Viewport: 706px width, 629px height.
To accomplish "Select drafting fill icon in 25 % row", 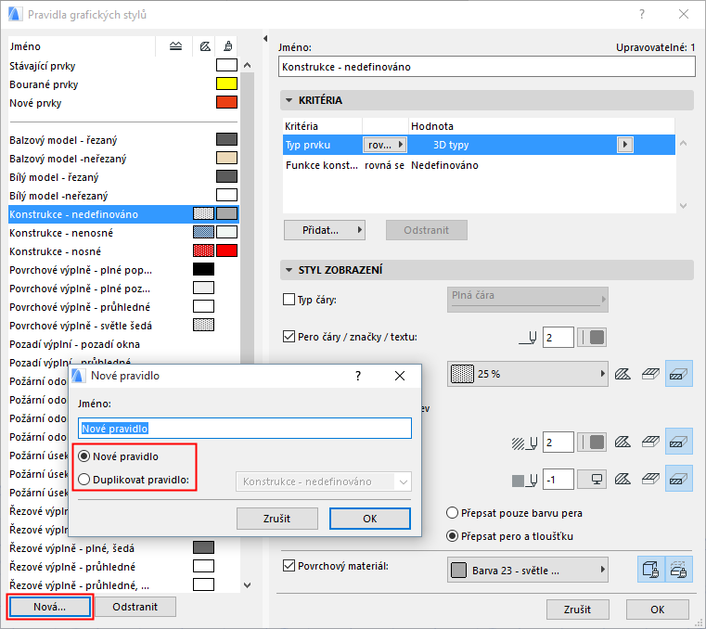I will (623, 374).
